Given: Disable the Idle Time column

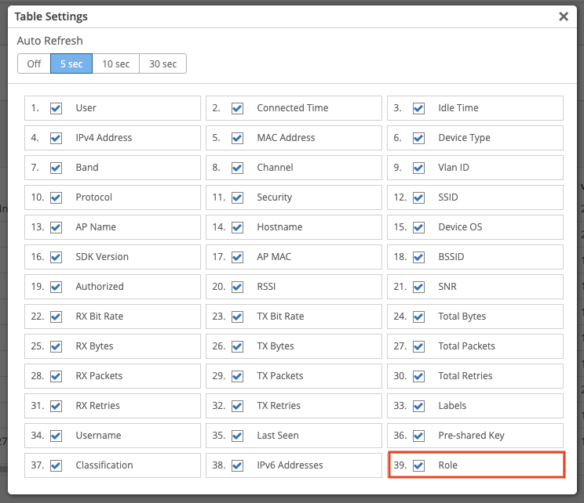Looking at the screenshot, I should 419,108.
